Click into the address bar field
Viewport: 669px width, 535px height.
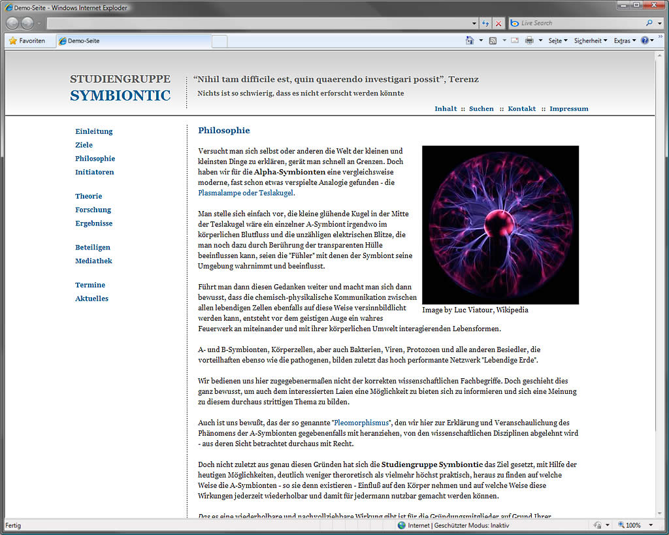click(x=259, y=23)
